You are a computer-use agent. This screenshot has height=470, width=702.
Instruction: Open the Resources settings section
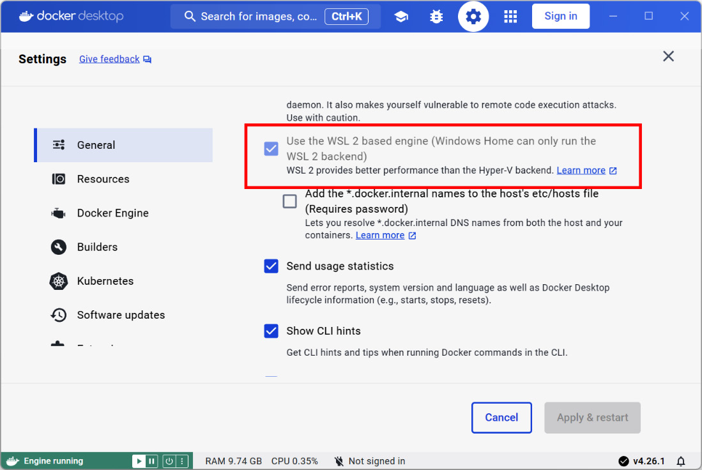pyautogui.click(x=123, y=179)
